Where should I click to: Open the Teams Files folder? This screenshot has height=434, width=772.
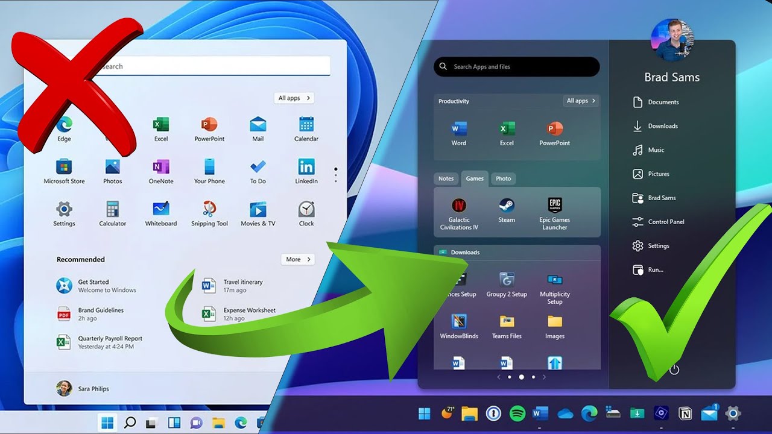click(x=507, y=326)
